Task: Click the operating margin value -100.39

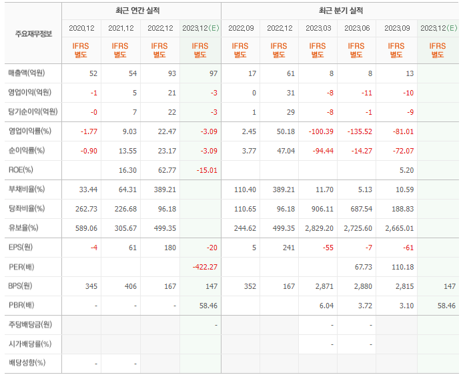Action: pos(321,131)
